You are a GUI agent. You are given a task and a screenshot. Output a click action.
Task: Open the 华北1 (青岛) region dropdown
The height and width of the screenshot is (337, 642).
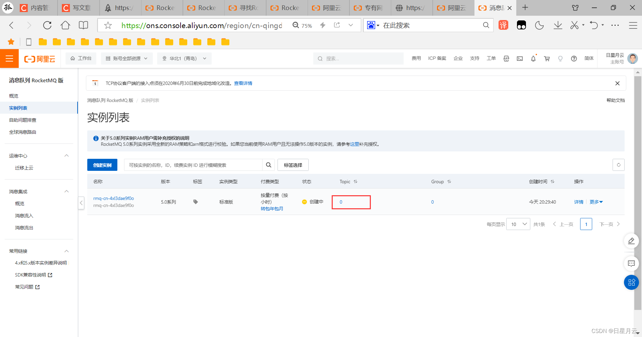click(184, 59)
